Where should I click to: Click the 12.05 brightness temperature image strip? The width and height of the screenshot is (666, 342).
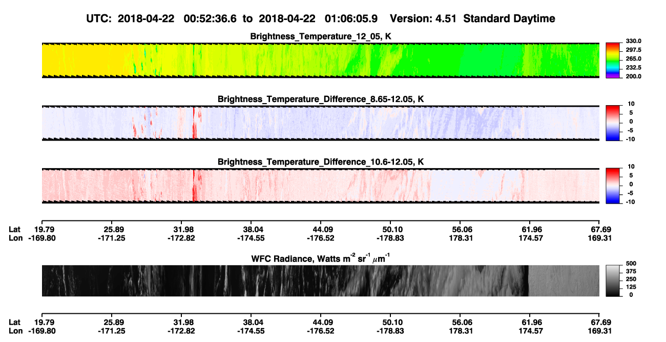(x=321, y=61)
